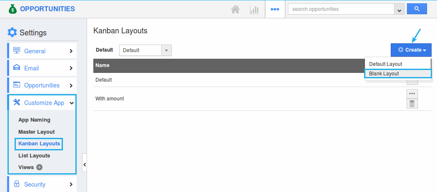The height and width of the screenshot is (192, 437).
Task: Expand the Security settings chevron
Action: [71, 184]
